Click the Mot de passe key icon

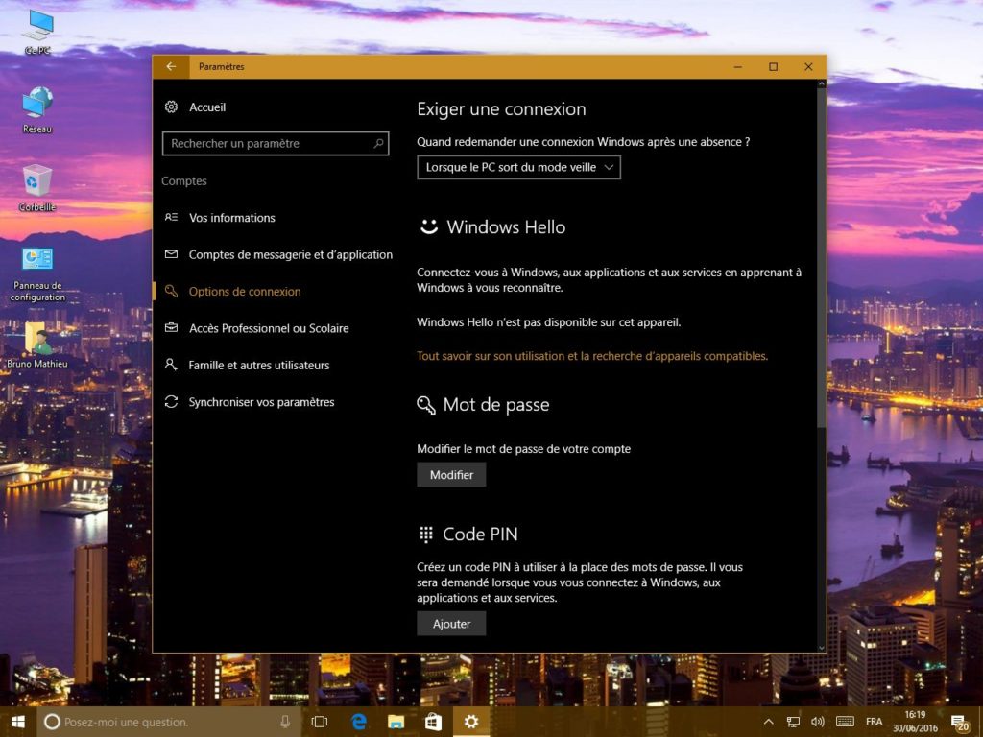coord(425,404)
